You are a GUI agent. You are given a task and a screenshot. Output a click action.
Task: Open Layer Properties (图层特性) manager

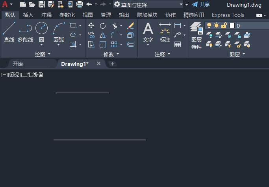click(197, 35)
